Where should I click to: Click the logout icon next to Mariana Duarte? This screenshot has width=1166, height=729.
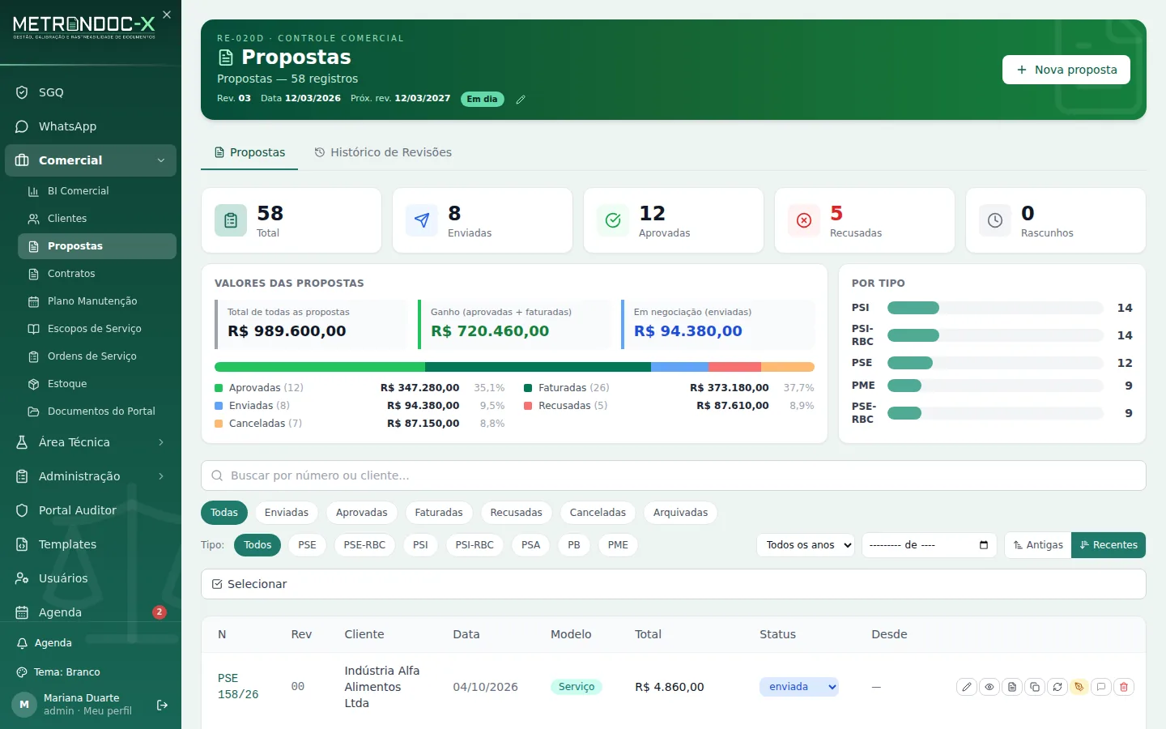coord(162,706)
